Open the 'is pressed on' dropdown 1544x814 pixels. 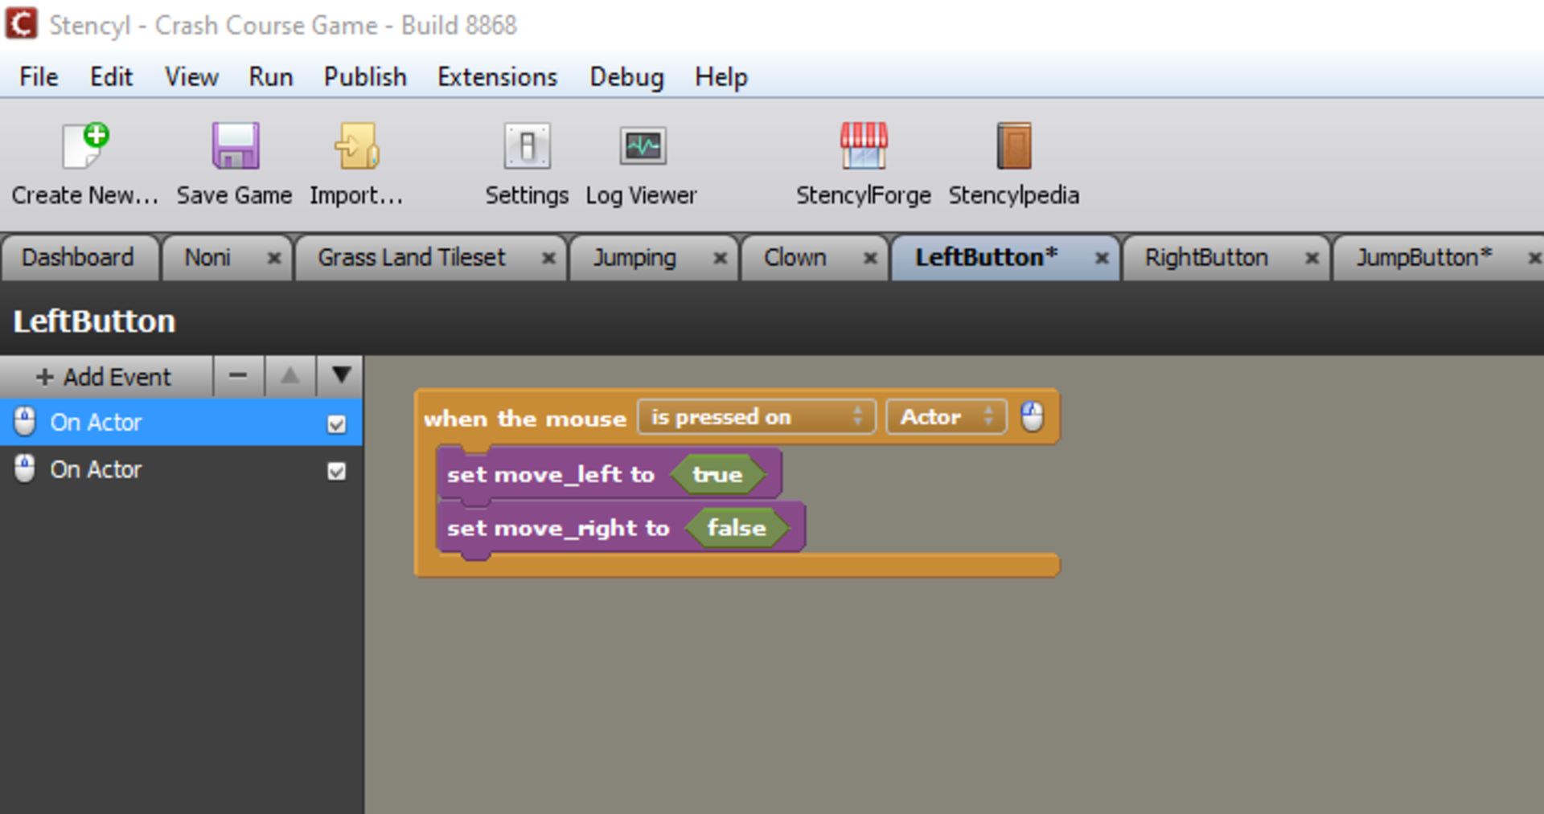point(756,417)
